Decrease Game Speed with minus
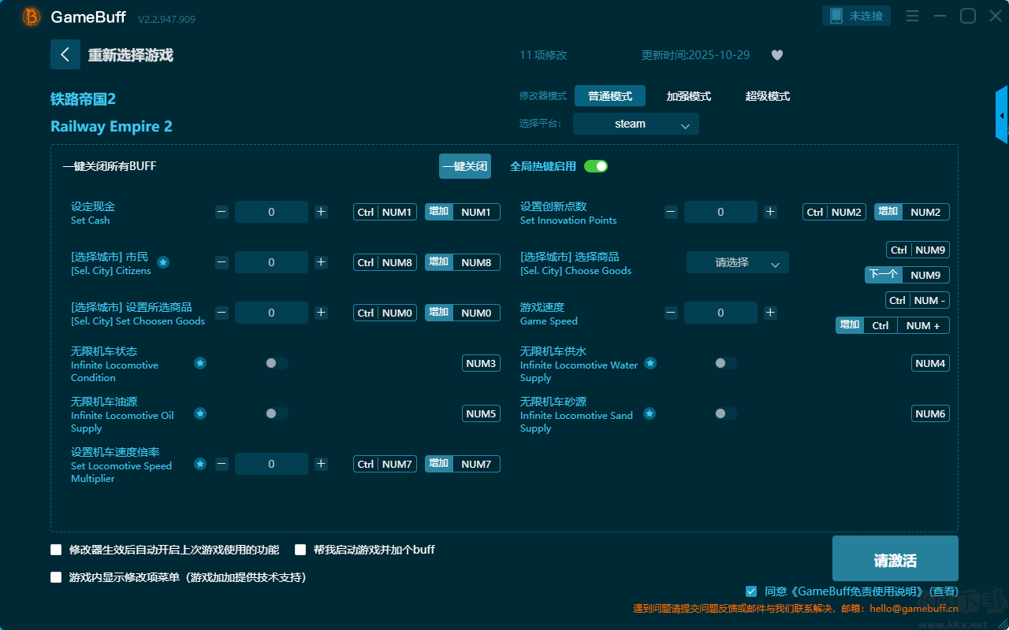 pyautogui.click(x=671, y=313)
